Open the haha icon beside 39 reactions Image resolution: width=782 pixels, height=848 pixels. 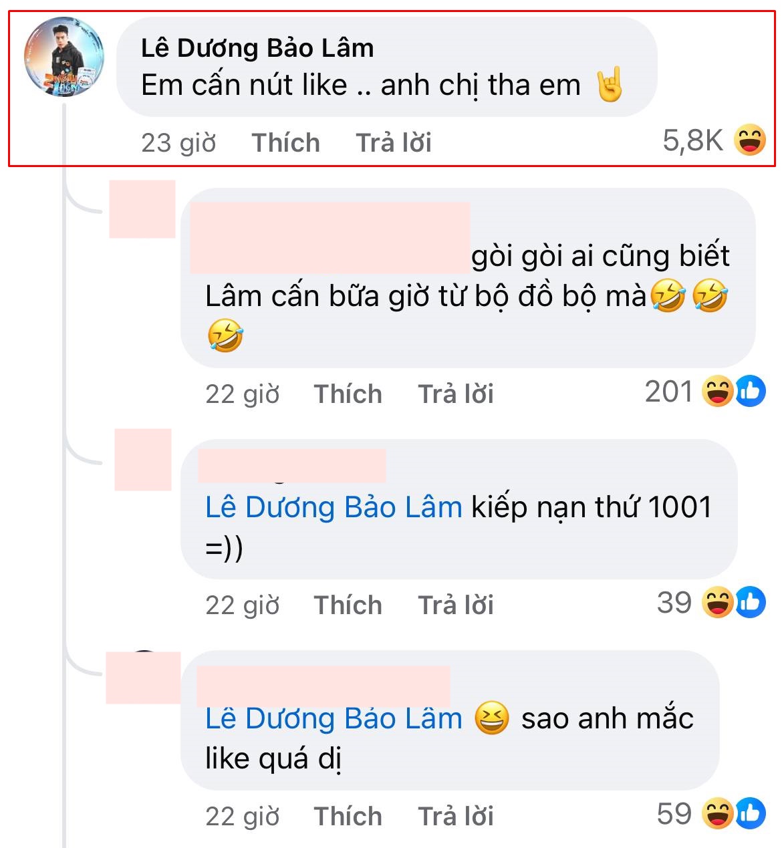point(718,603)
